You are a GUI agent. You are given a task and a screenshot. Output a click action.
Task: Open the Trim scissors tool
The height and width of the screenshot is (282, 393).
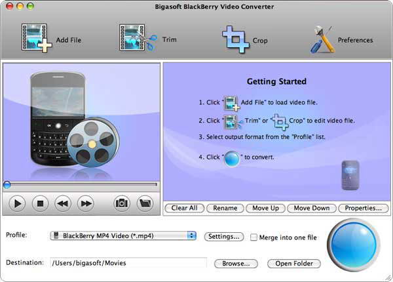click(138, 37)
